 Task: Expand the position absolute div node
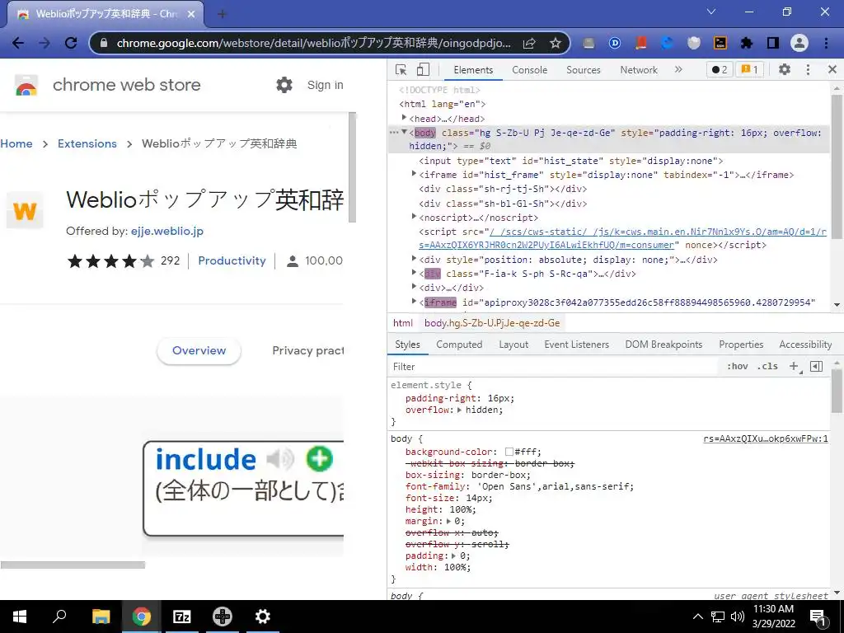(414, 259)
